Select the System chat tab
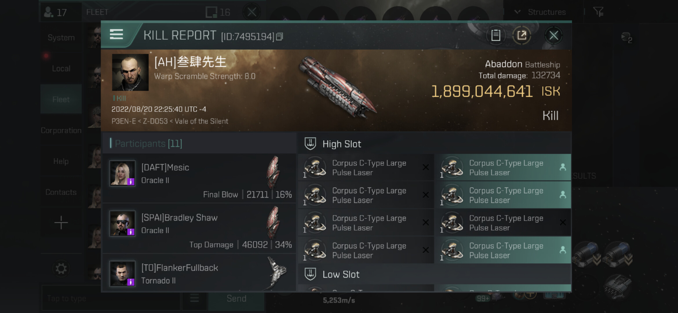The height and width of the screenshot is (313, 678). [61, 37]
